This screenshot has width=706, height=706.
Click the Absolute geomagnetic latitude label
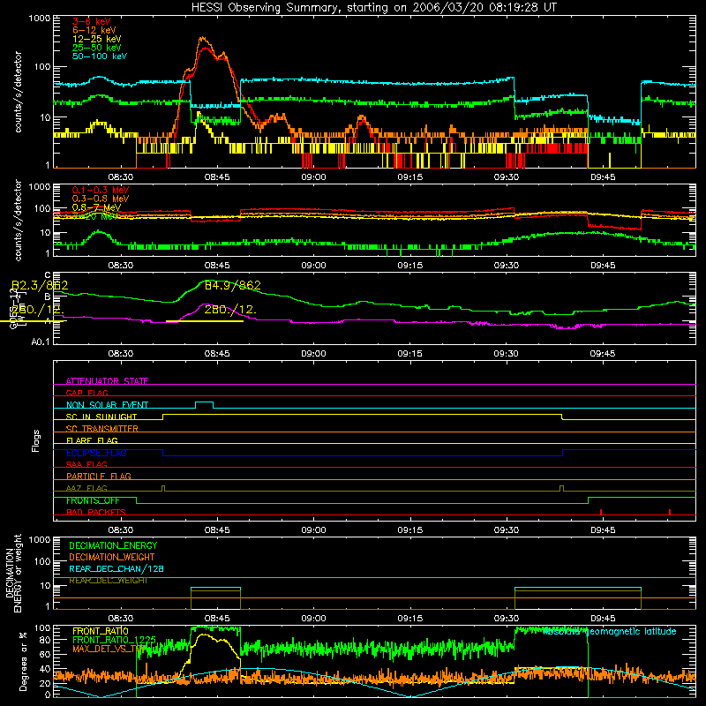point(609,632)
